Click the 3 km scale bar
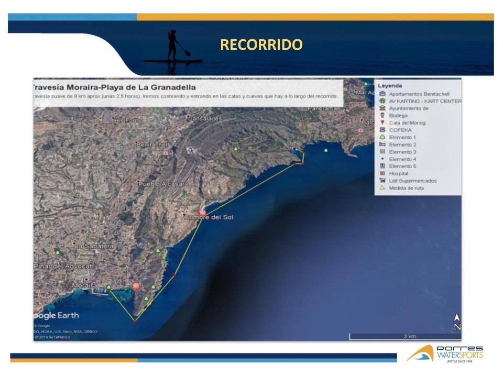 (409, 336)
